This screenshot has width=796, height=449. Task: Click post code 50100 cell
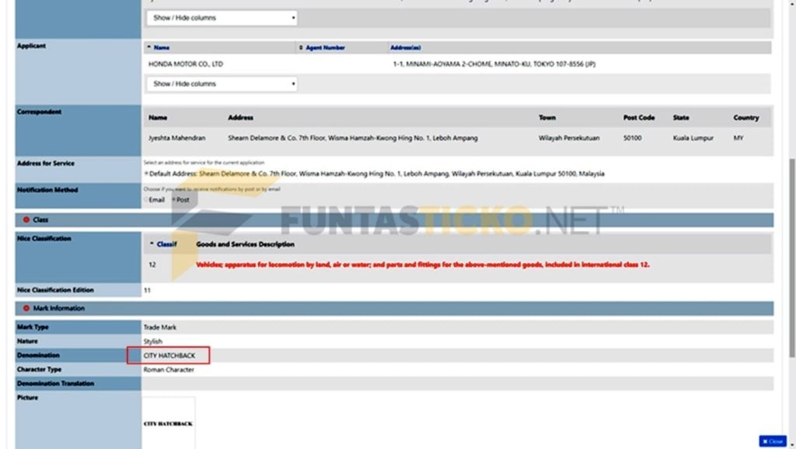[x=632, y=139]
